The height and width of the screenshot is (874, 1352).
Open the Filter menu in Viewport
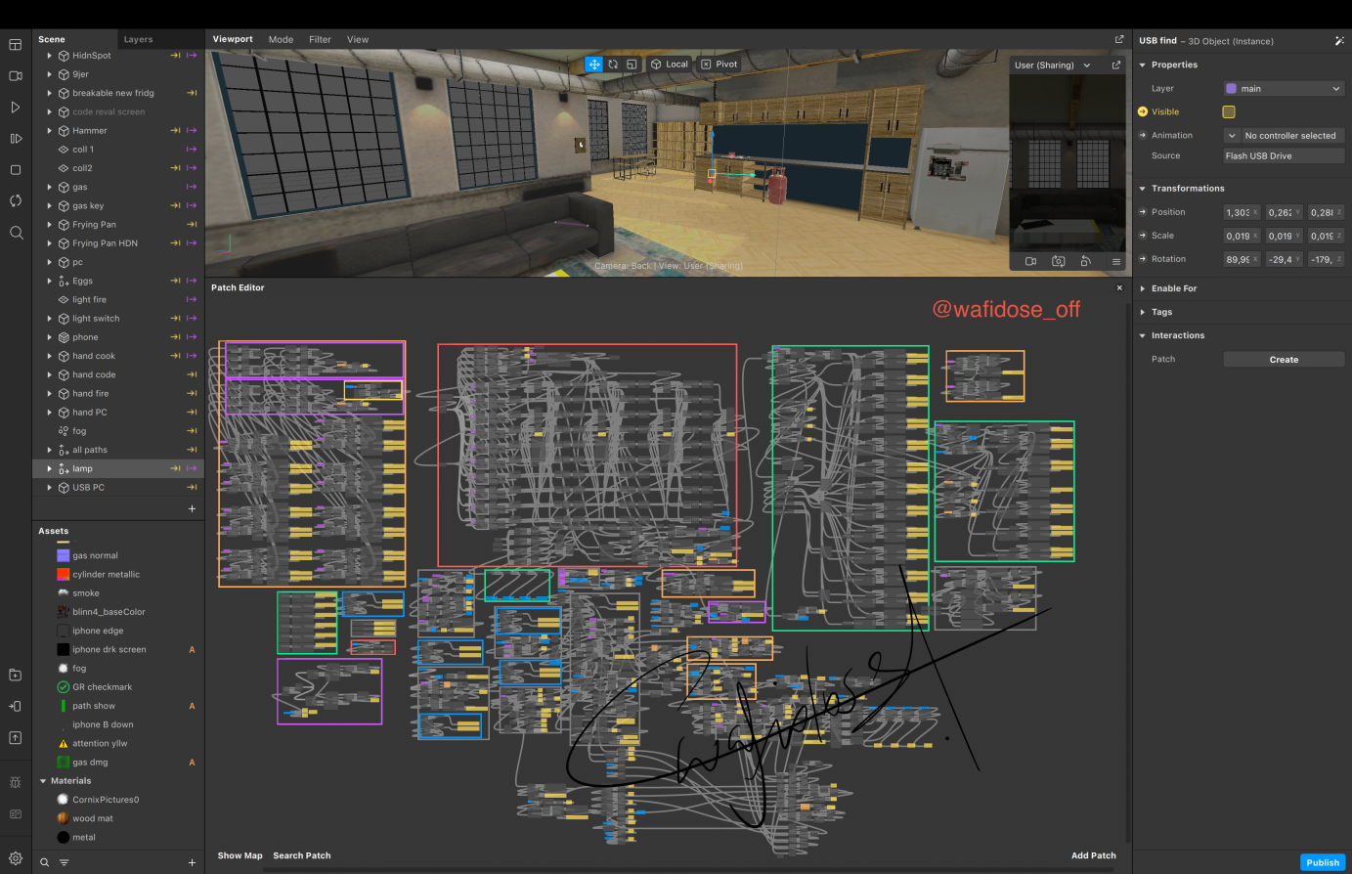(320, 40)
